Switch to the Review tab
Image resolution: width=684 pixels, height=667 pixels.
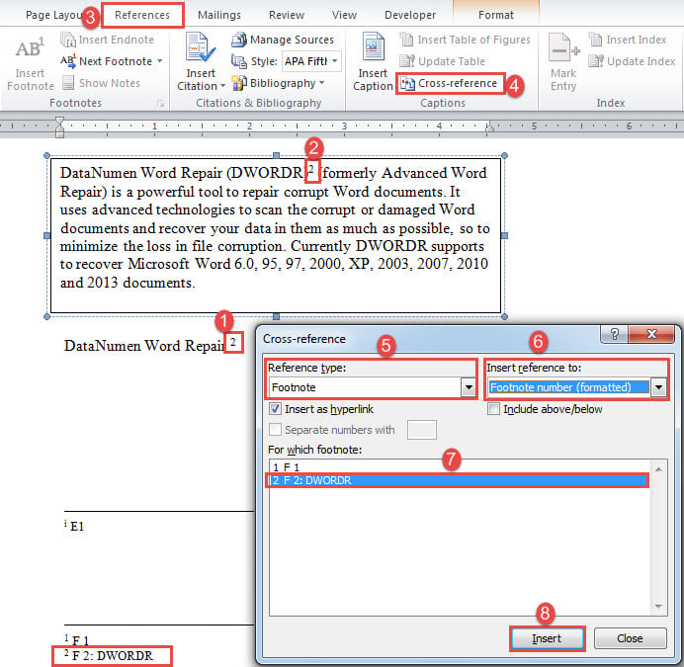[x=287, y=15]
